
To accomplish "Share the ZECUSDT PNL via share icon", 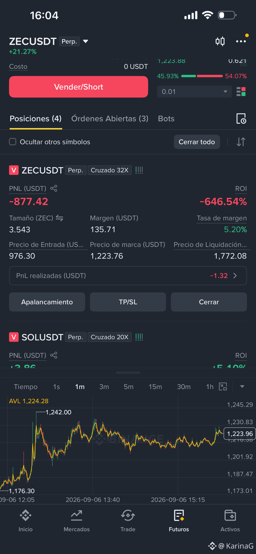I will click(x=54, y=188).
